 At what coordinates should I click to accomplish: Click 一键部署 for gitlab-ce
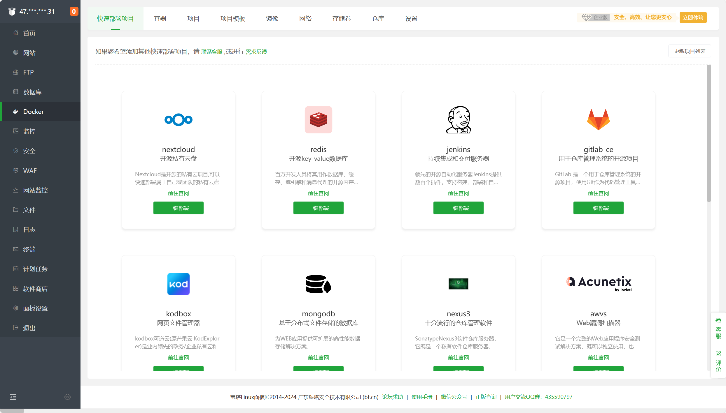coord(599,208)
